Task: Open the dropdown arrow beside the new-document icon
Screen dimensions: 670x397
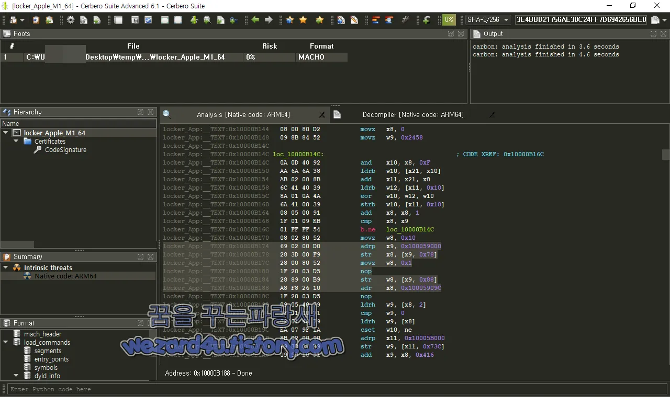Action: click(x=22, y=20)
